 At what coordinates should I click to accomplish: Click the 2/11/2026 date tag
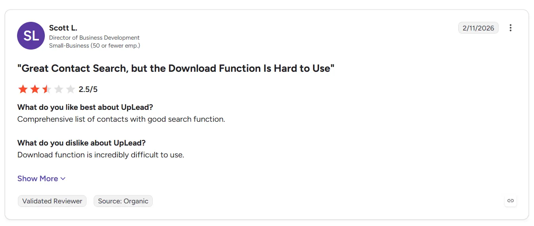coord(478,28)
